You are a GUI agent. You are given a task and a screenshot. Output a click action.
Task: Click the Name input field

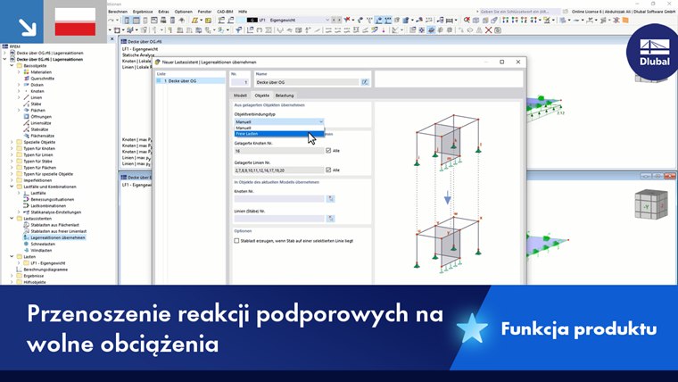click(307, 82)
